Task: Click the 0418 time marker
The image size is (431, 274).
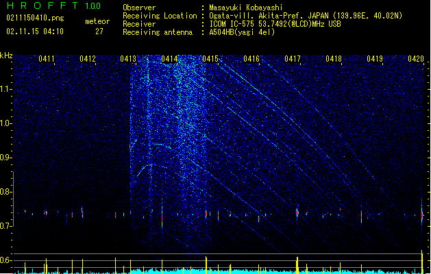Action: (334, 58)
